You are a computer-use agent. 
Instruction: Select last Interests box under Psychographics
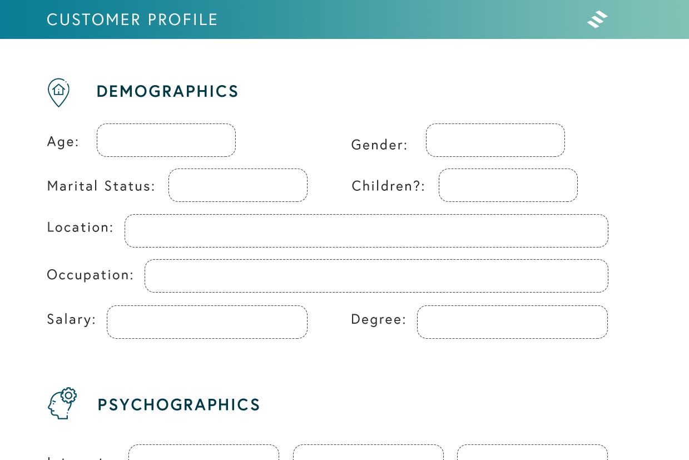click(532, 452)
